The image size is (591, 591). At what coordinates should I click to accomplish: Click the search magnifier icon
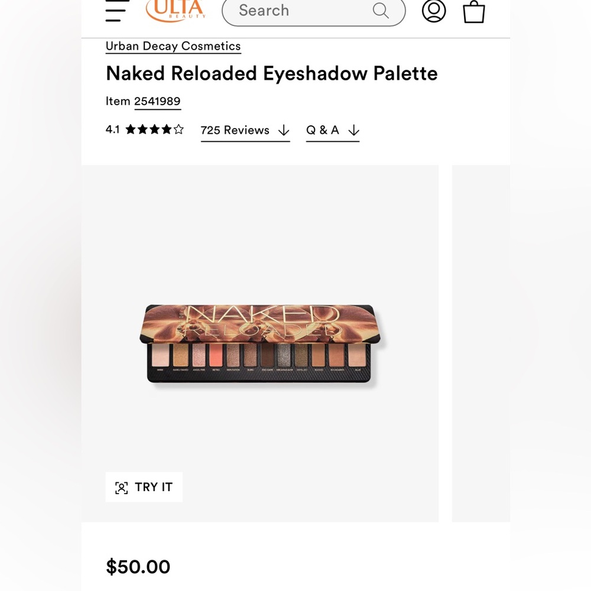click(x=380, y=10)
